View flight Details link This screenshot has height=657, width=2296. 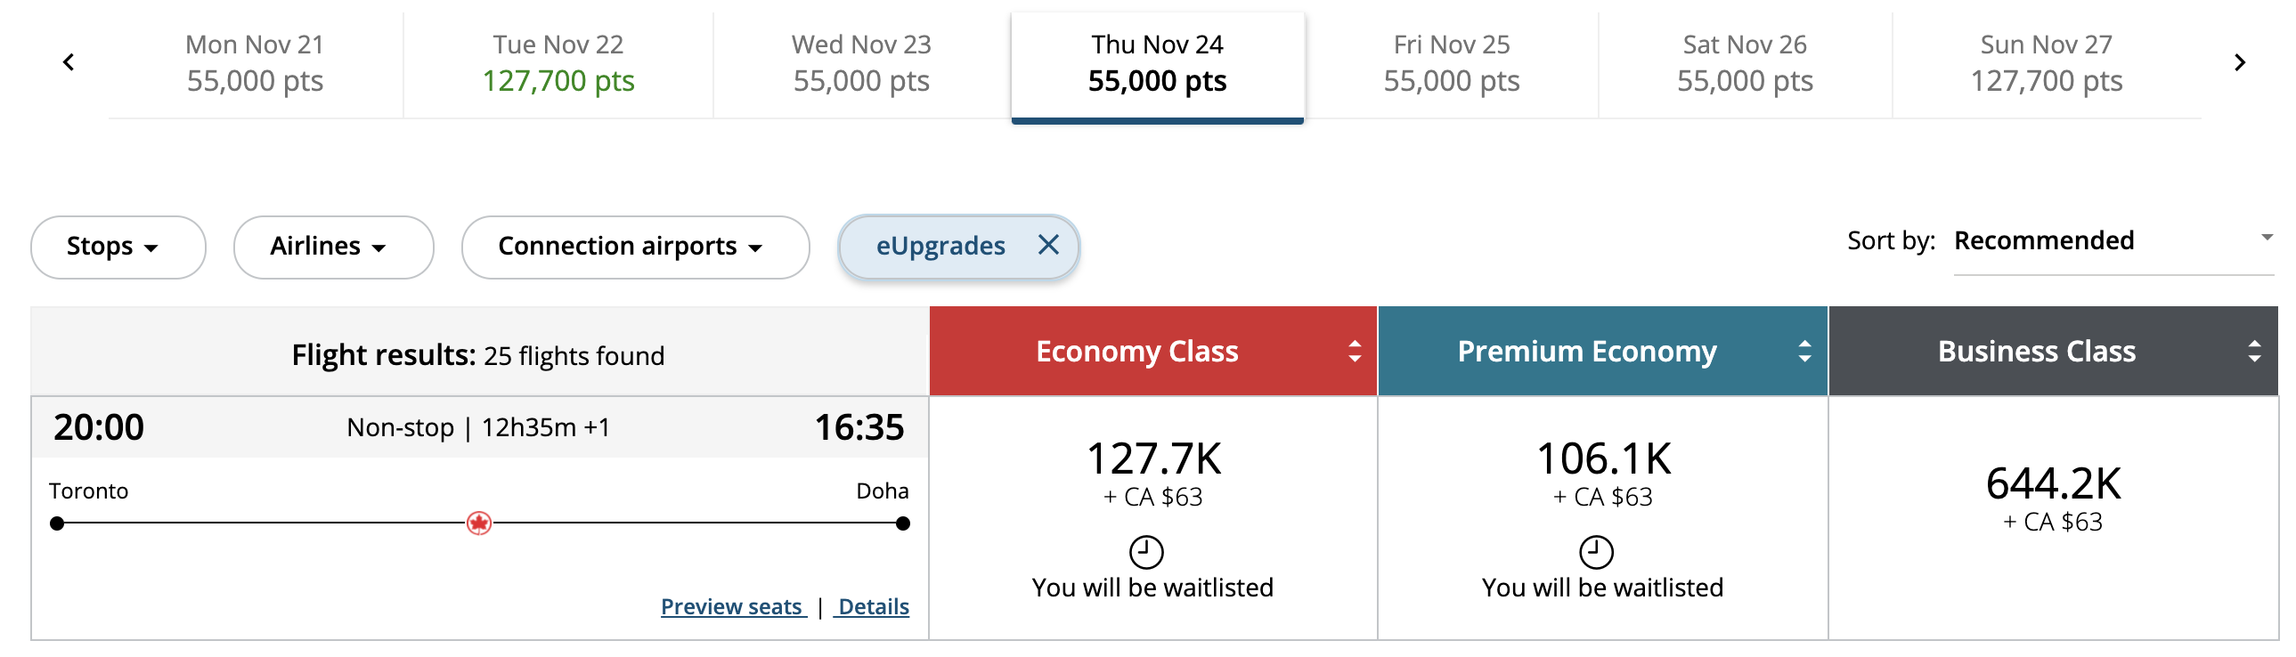point(874,607)
